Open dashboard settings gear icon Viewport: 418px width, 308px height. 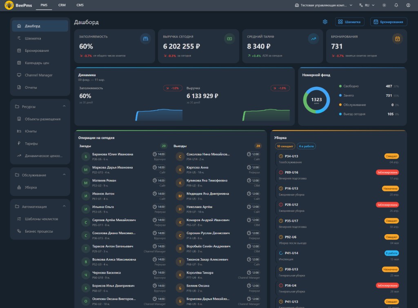tap(325, 22)
